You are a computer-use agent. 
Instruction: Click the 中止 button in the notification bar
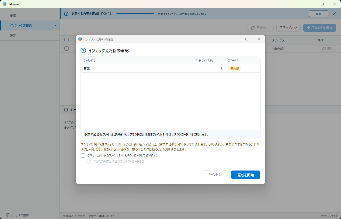pyautogui.click(x=319, y=14)
